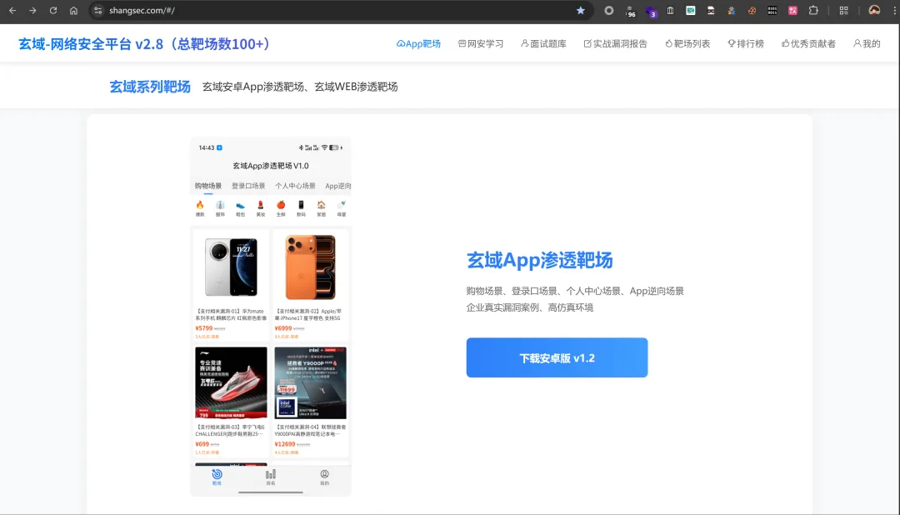Screen dimensions: 900x515
Task: Click the 玄域系列靶场 heading
Action: 150,87
